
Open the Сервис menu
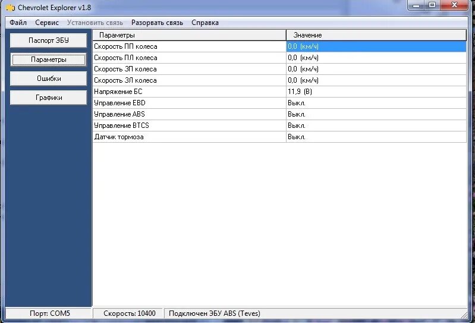[x=47, y=23]
